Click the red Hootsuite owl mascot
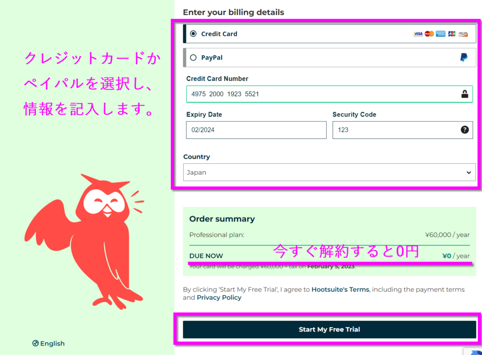Viewport: 482px width, 355px height. pyautogui.click(x=85, y=242)
